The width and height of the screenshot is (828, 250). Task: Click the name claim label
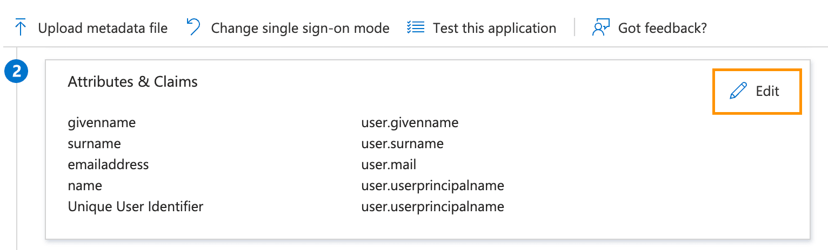pos(85,186)
